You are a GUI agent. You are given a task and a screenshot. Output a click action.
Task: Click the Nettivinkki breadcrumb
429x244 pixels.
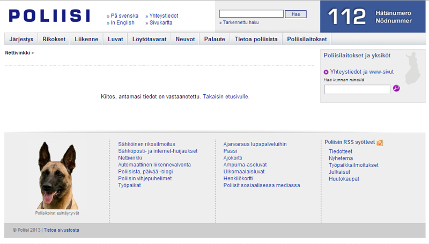[x=18, y=52]
